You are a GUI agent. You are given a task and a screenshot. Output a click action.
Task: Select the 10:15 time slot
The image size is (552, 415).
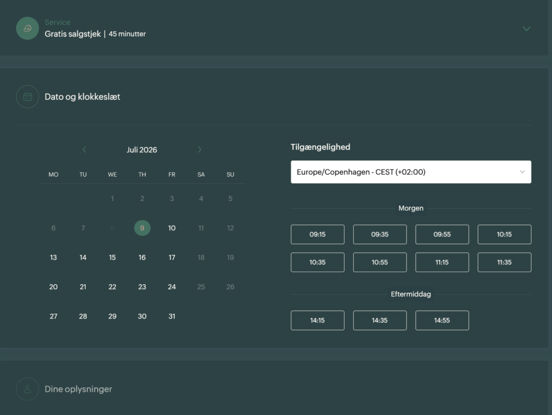pos(505,234)
